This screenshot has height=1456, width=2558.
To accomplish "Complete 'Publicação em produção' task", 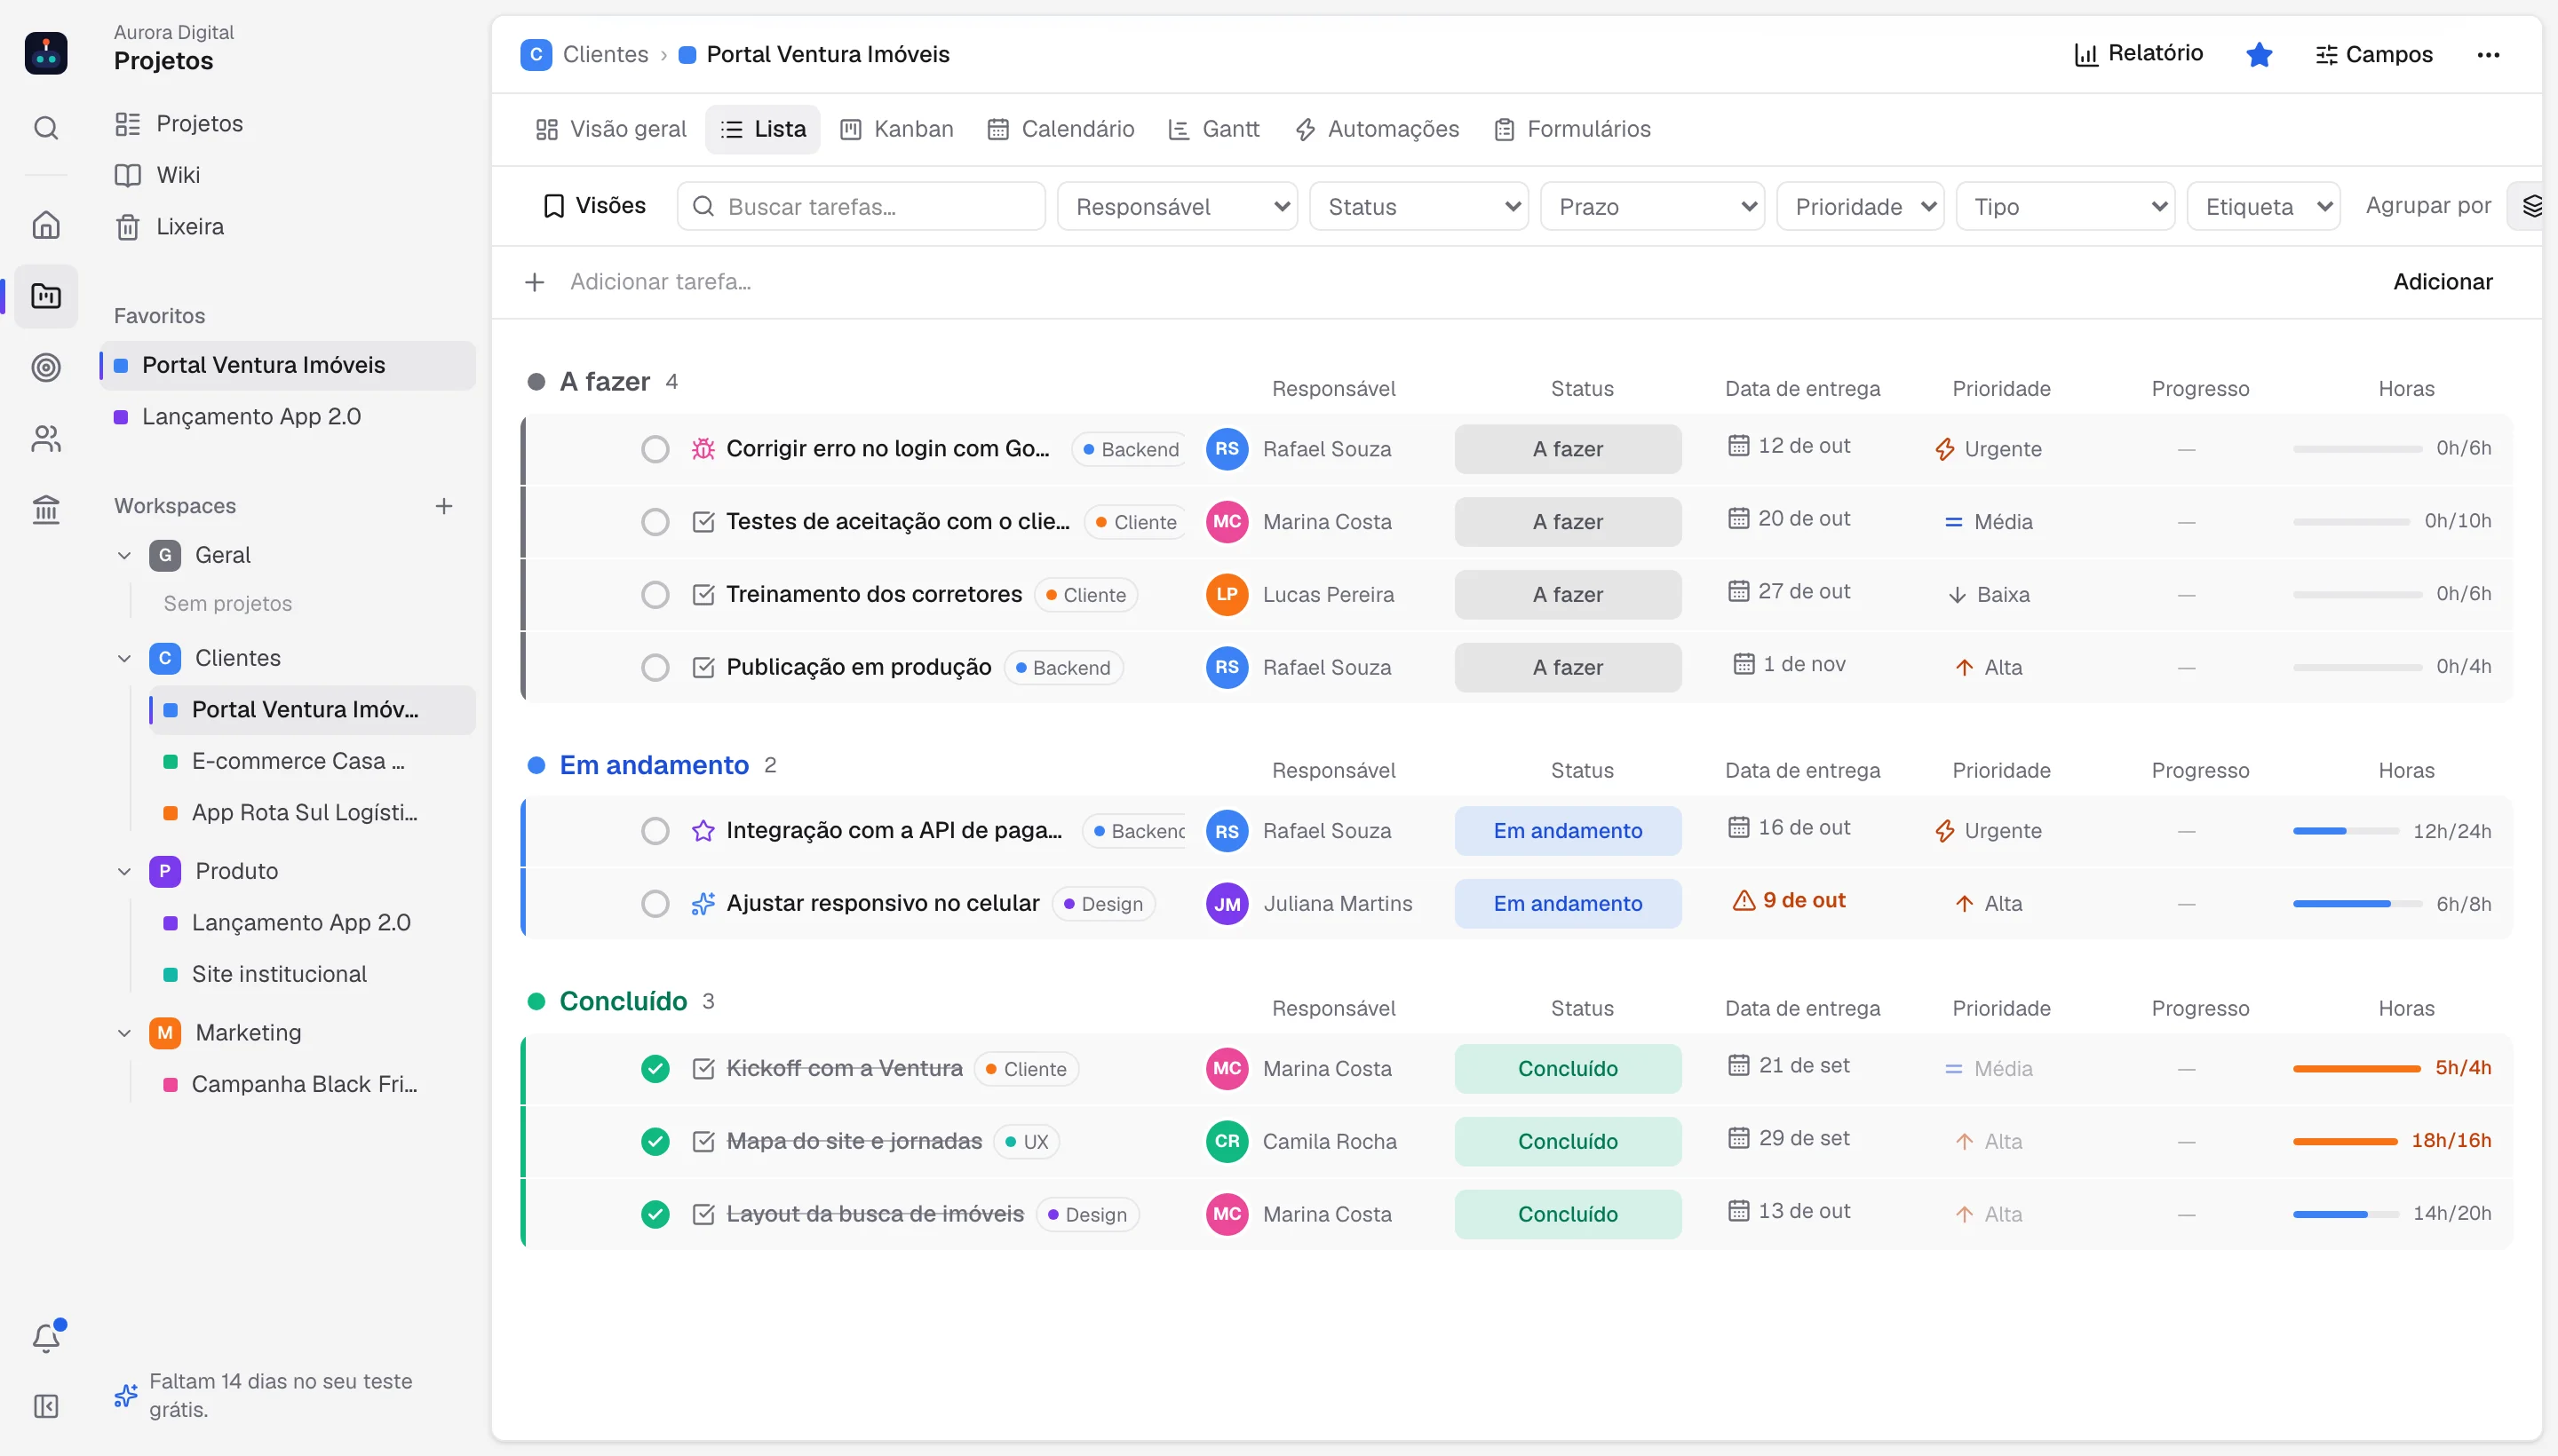I will point(655,667).
